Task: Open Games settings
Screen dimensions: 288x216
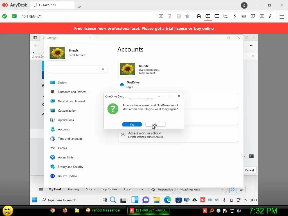Action: 62,148
